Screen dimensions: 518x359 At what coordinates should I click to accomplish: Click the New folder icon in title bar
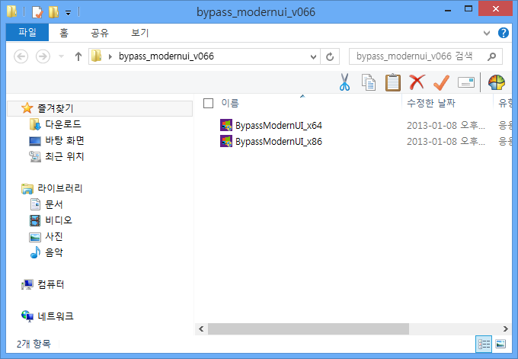point(53,12)
